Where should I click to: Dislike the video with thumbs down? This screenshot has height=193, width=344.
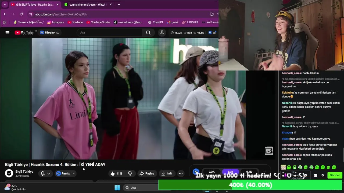130,173
